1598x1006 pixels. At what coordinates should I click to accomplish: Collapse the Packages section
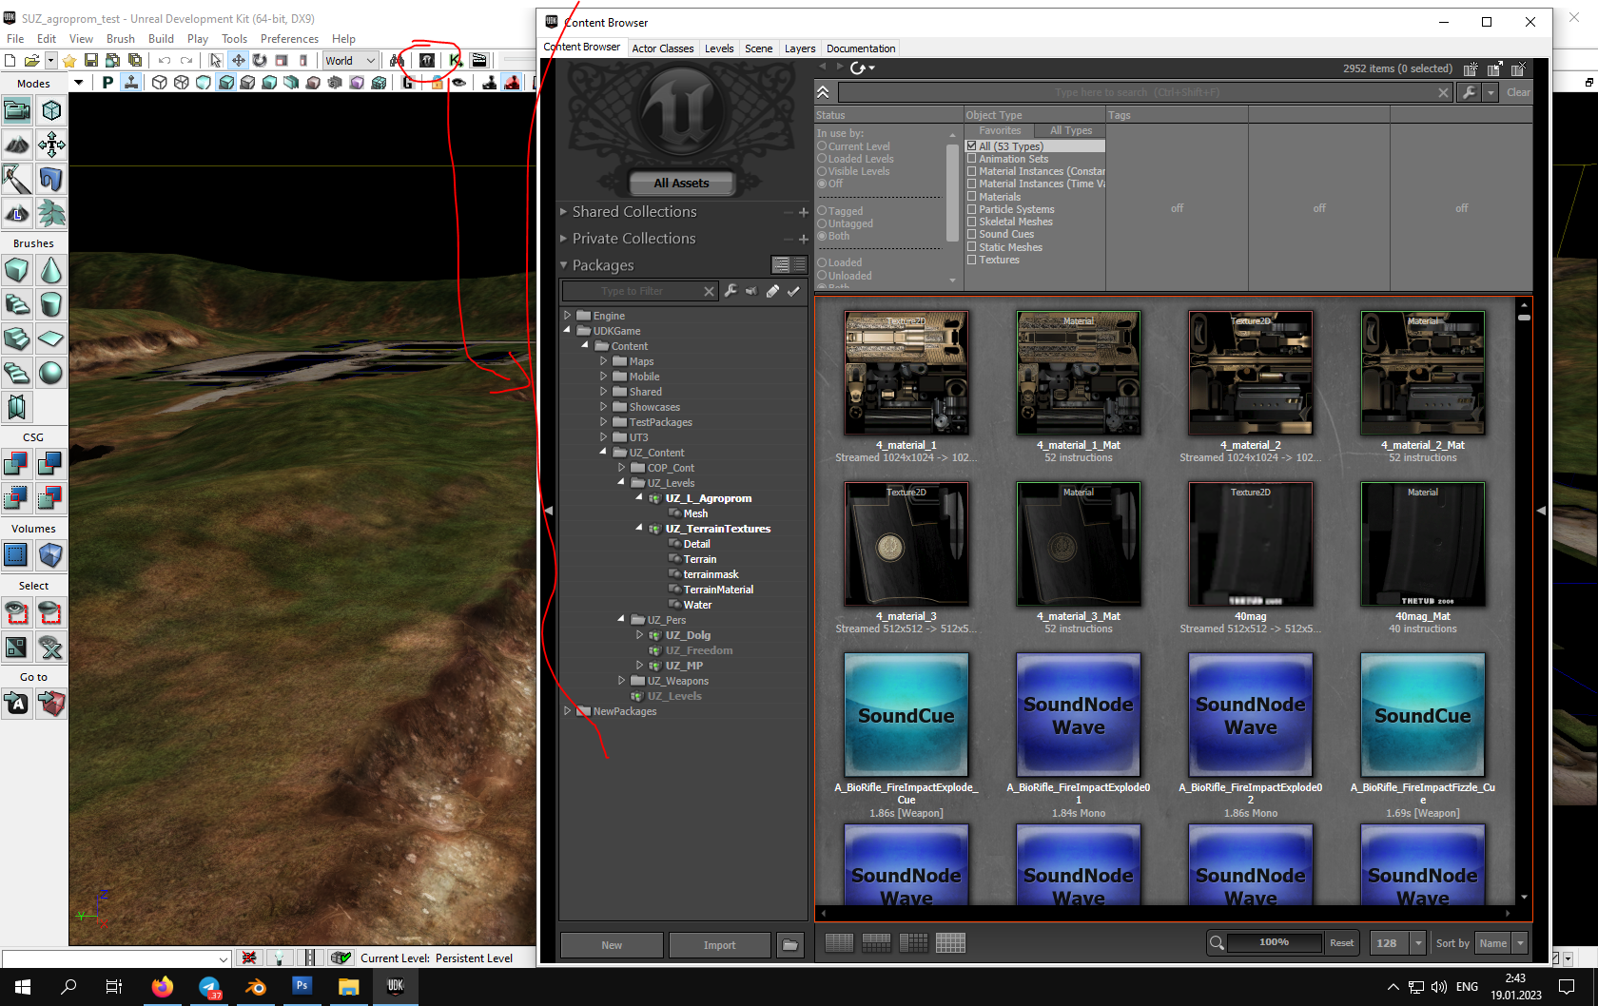coord(564,265)
